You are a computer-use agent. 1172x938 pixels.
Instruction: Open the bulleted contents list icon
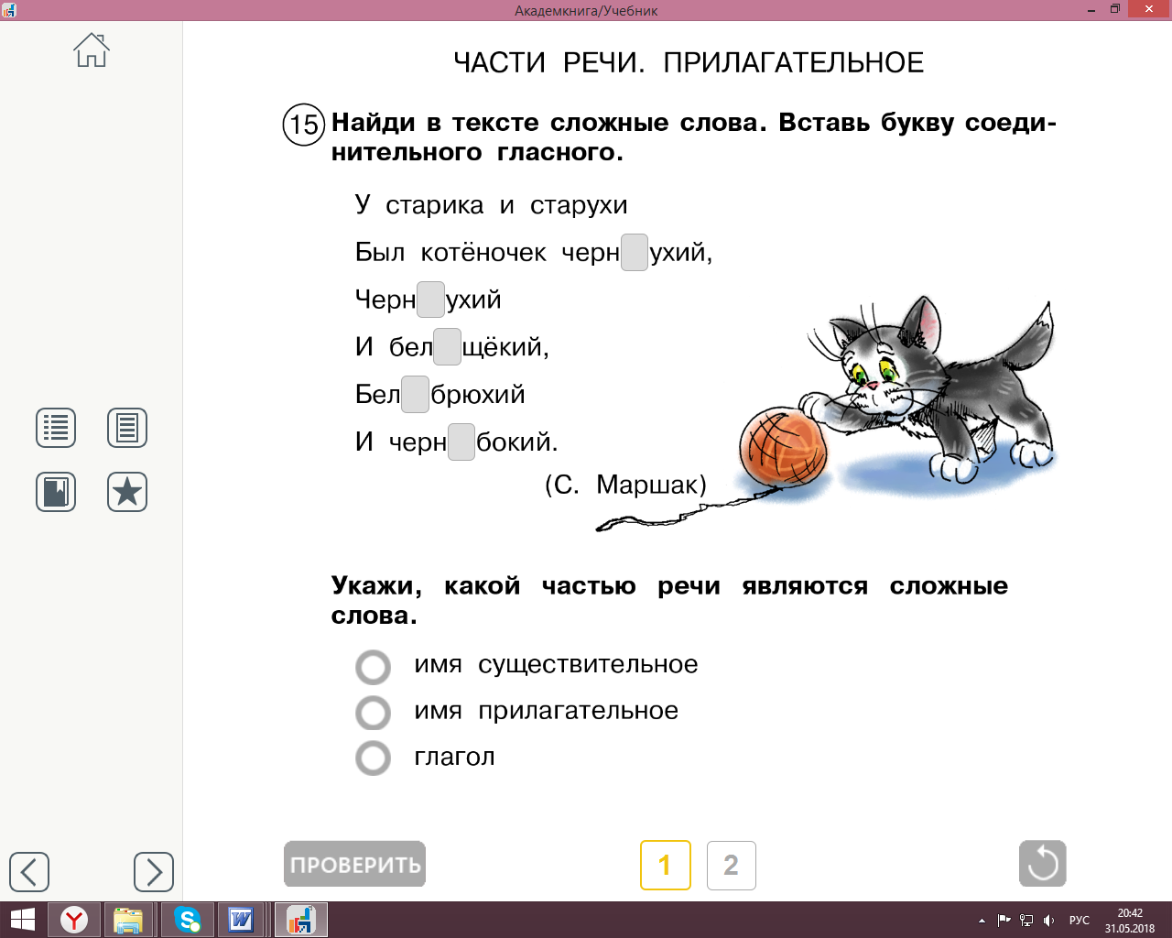[56, 428]
